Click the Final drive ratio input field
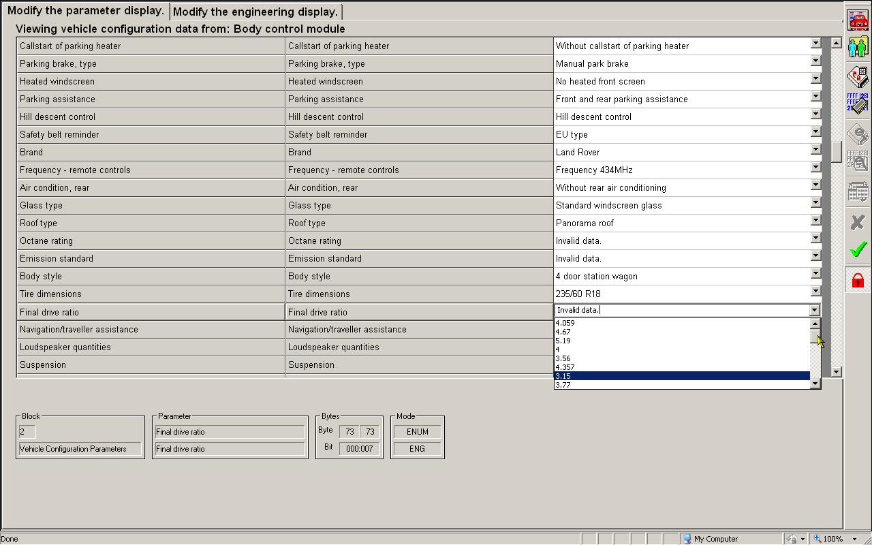The image size is (872, 545). pos(681,310)
